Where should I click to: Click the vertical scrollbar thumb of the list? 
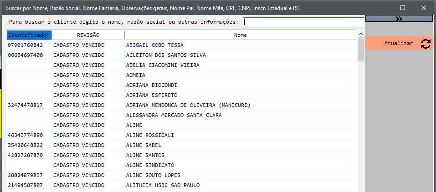click(x=361, y=50)
